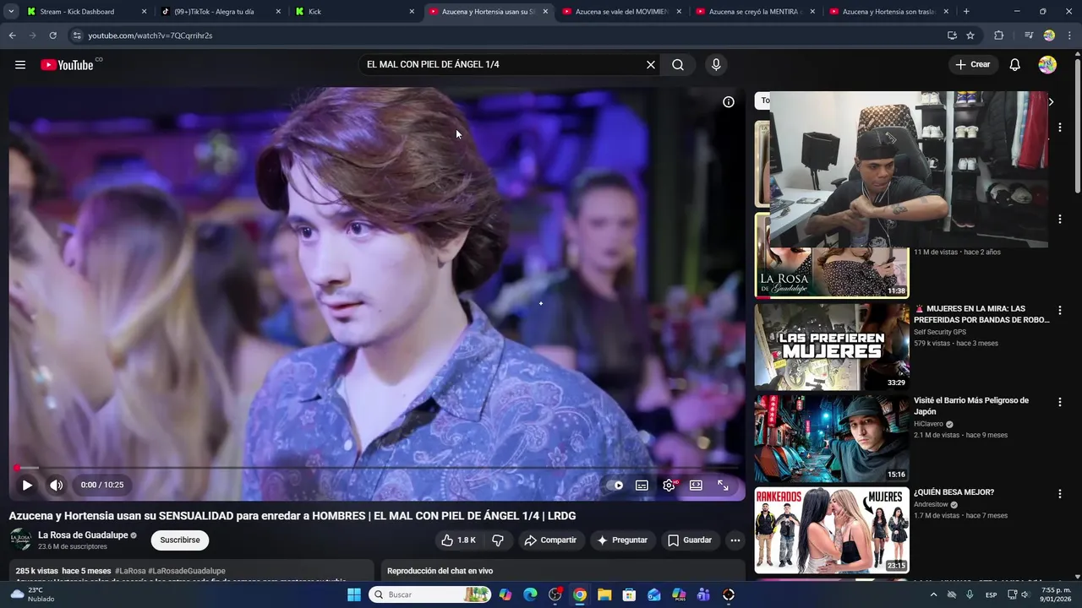
Task: Open the La Rosa de Guadalupe channel name
Action: [x=83, y=535]
